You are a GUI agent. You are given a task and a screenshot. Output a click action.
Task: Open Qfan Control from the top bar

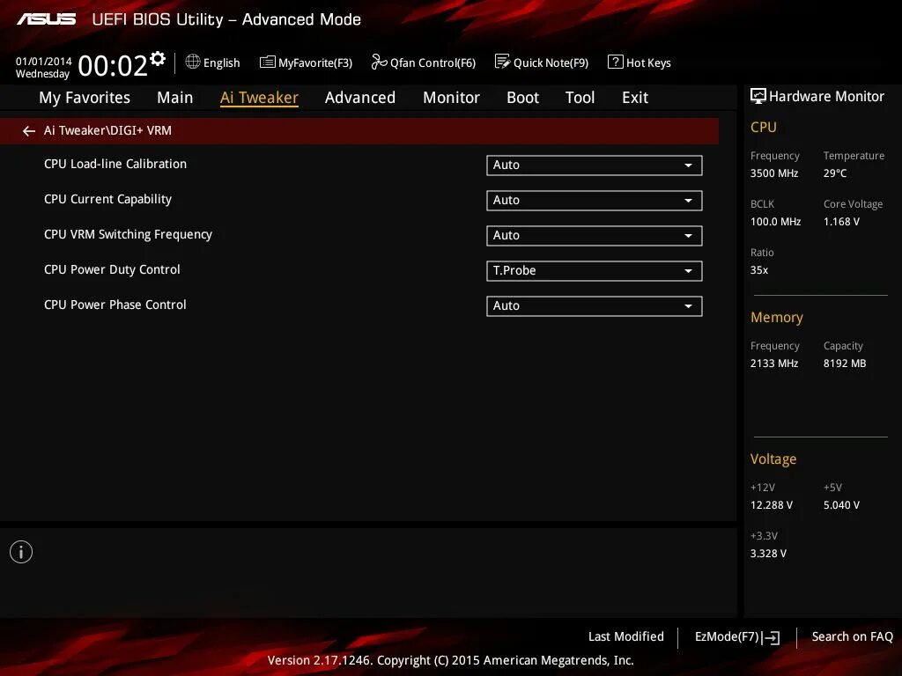pos(423,62)
